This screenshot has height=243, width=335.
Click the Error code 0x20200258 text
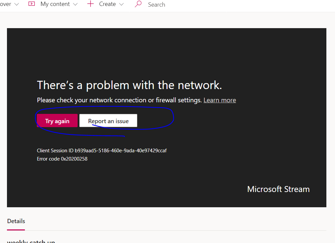click(62, 159)
